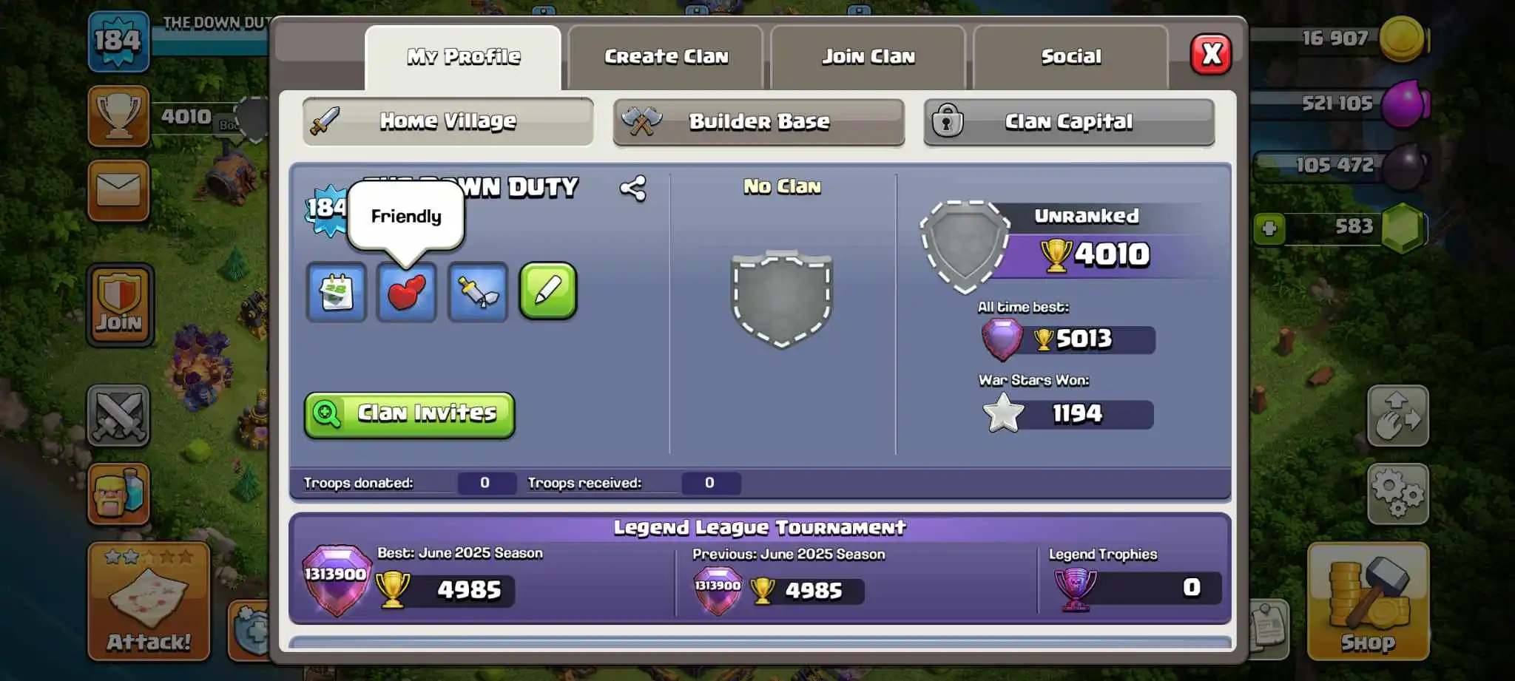Open settings gears icon
The width and height of the screenshot is (1515, 681).
pyautogui.click(x=1397, y=494)
